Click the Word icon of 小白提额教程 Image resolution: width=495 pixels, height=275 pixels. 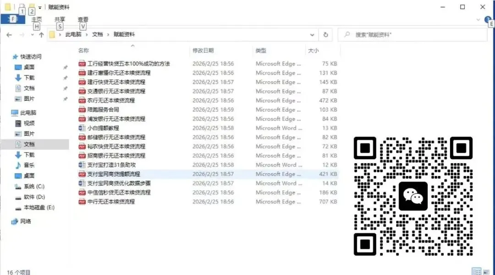pyautogui.click(x=82, y=128)
